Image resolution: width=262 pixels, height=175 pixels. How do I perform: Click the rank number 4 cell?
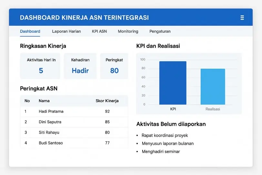click(26, 143)
